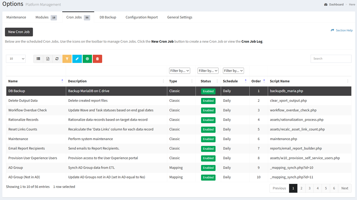Open the page length dropdown showing 10
The height and width of the screenshot is (200, 357).
pos(16,59)
